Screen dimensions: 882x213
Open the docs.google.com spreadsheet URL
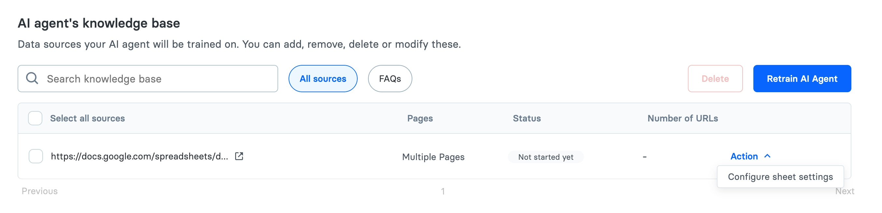139,156
